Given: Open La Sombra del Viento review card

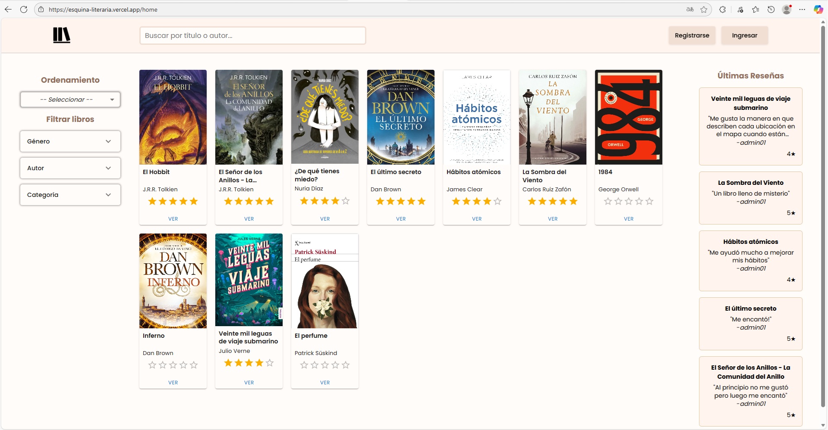Looking at the screenshot, I should pos(751,198).
